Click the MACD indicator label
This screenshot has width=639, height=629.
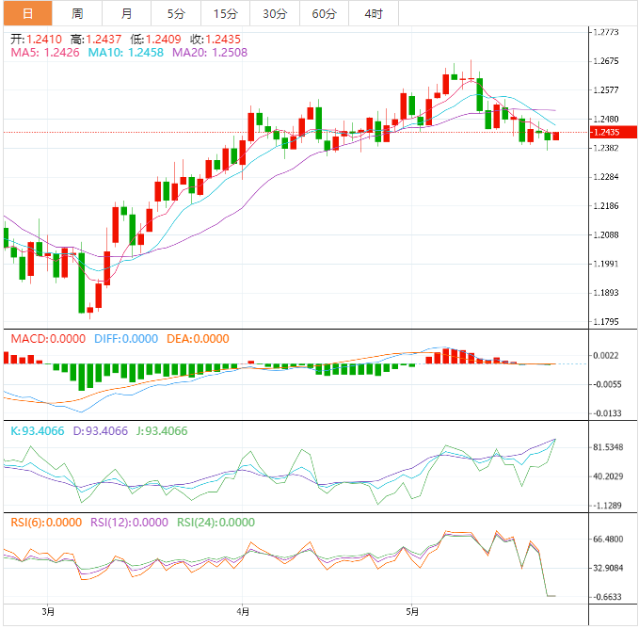tap(46, 339)
